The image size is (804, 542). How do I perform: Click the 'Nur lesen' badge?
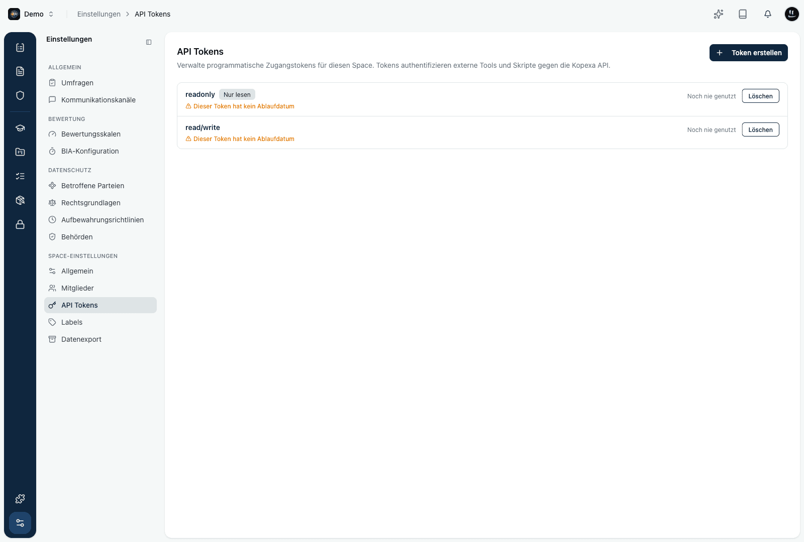click(237, 94)
